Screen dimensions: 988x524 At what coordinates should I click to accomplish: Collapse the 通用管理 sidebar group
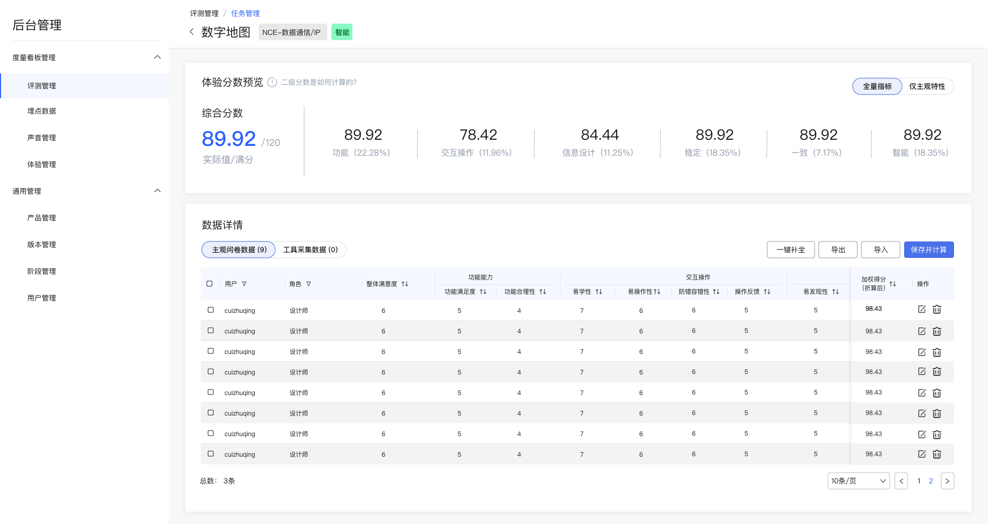(157, 191)
